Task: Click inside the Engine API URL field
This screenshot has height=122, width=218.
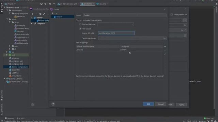Action: point(116,33)
